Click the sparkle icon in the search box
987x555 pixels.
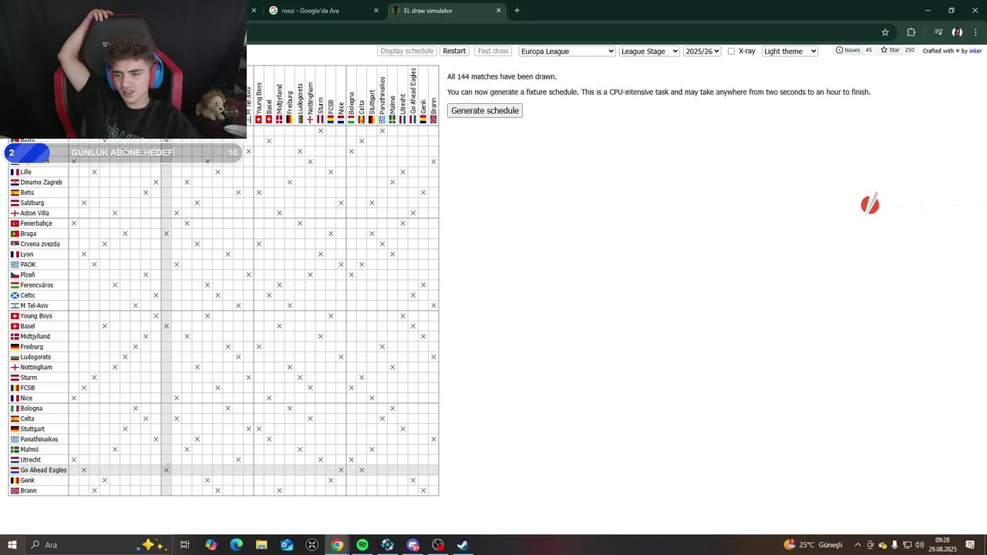click(150, 545)
